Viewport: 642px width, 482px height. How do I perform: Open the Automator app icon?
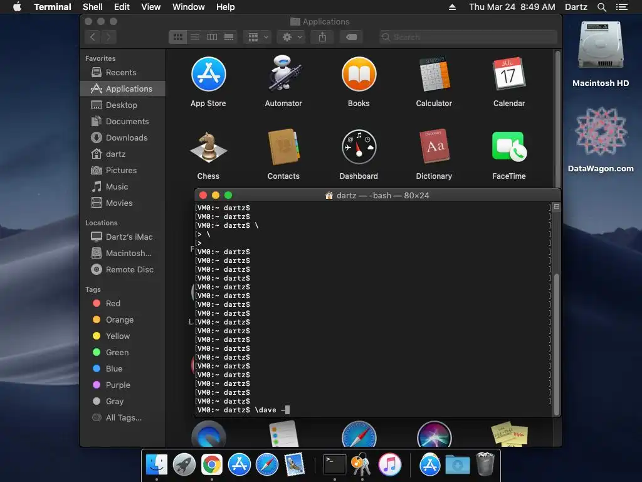pyautogui.click(x=284, y=74)
